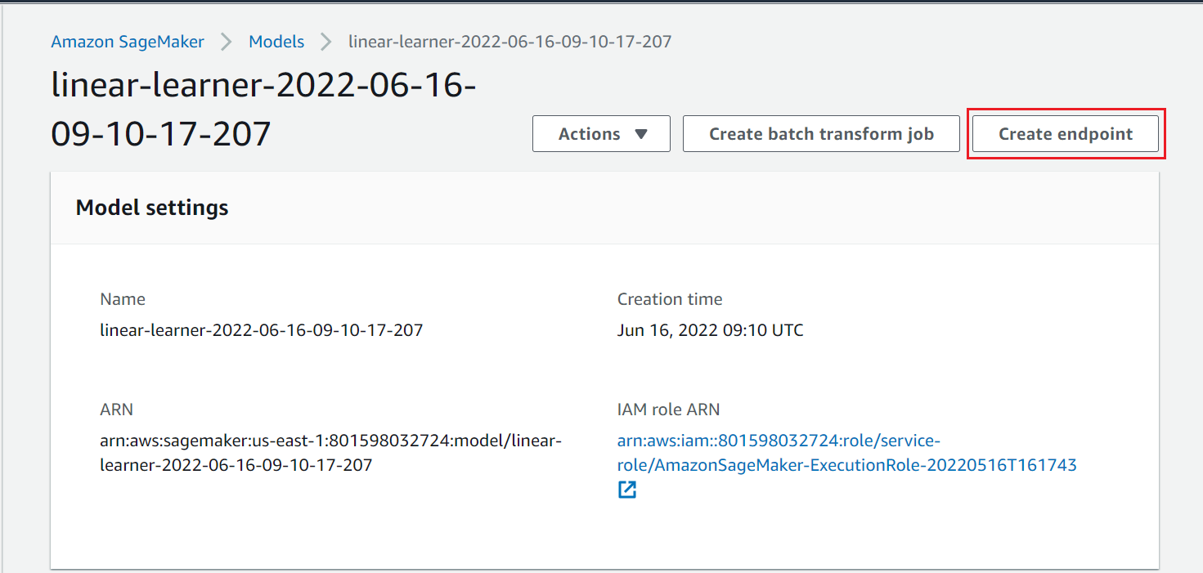Select the model name value under Name
Viewport: 1203px width, 573px height.
point(262,331)
